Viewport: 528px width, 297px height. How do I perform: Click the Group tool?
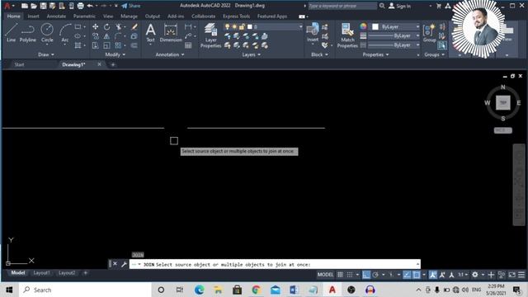[429, 33]
